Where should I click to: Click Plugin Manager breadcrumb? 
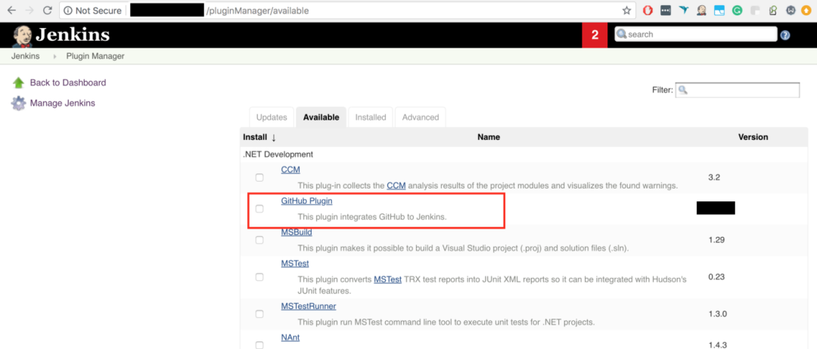95,56
